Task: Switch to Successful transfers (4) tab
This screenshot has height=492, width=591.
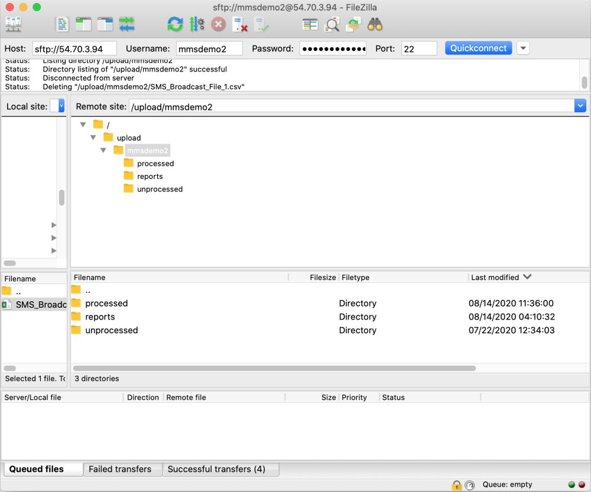Action: tap(221, 469)
